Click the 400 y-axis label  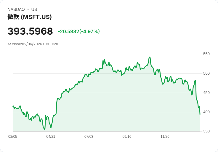click(206, 112)
